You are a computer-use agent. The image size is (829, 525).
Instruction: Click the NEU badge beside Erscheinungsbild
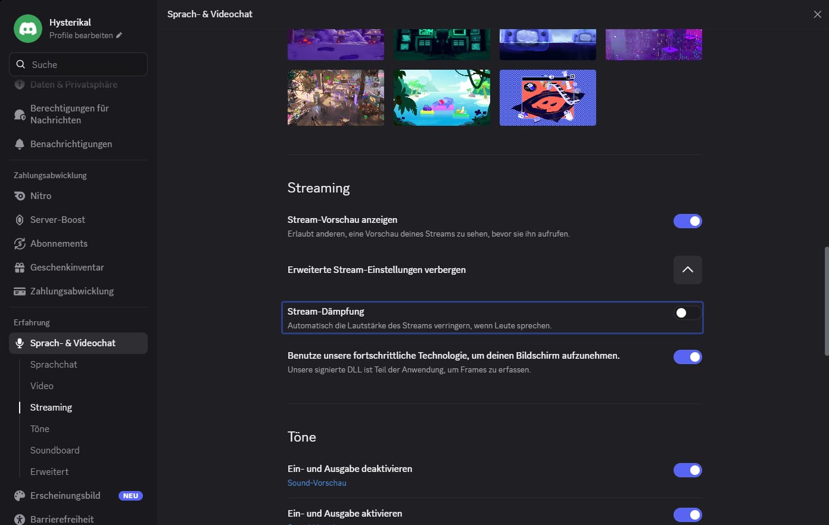point(130,496)
